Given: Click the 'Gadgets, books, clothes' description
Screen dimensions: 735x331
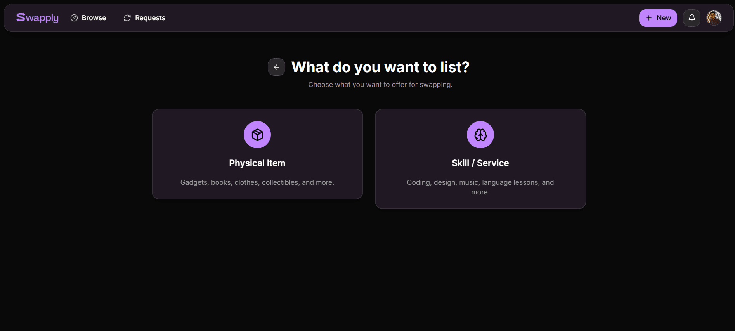Looking at the screenshot, I should click(x=257, y=182).
